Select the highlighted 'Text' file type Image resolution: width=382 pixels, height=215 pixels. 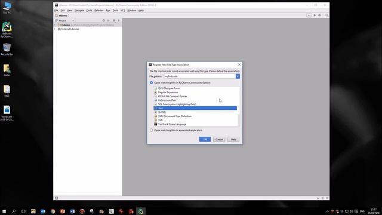click(x=195, y=108)
